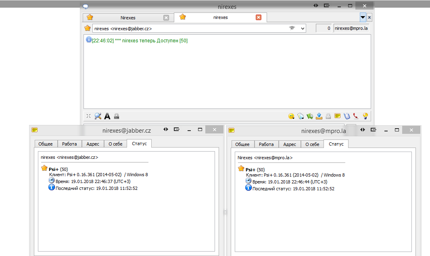Image resolution: width=430 pixels, height=256 pixels.
Task: Close the Nirexes tab with grey X
Action: coord(166,18)
